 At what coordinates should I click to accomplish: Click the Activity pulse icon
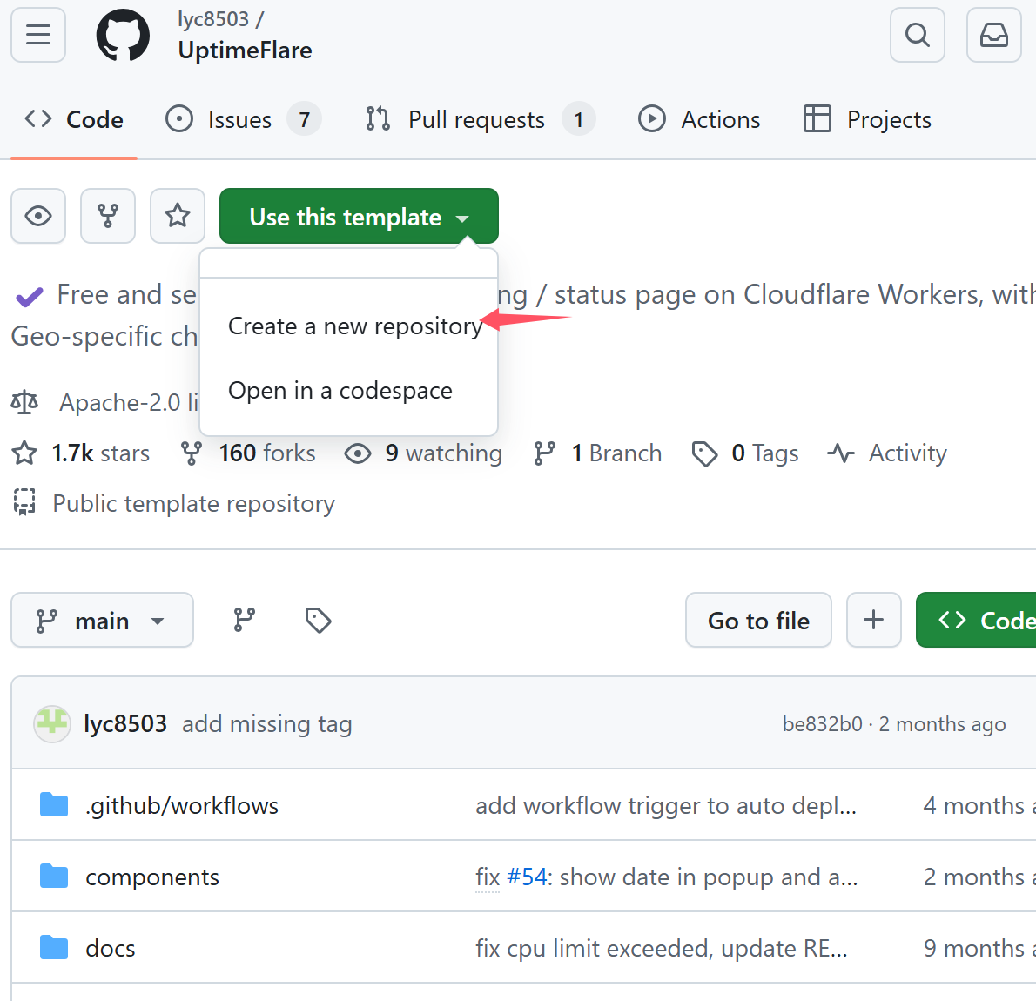841,453
